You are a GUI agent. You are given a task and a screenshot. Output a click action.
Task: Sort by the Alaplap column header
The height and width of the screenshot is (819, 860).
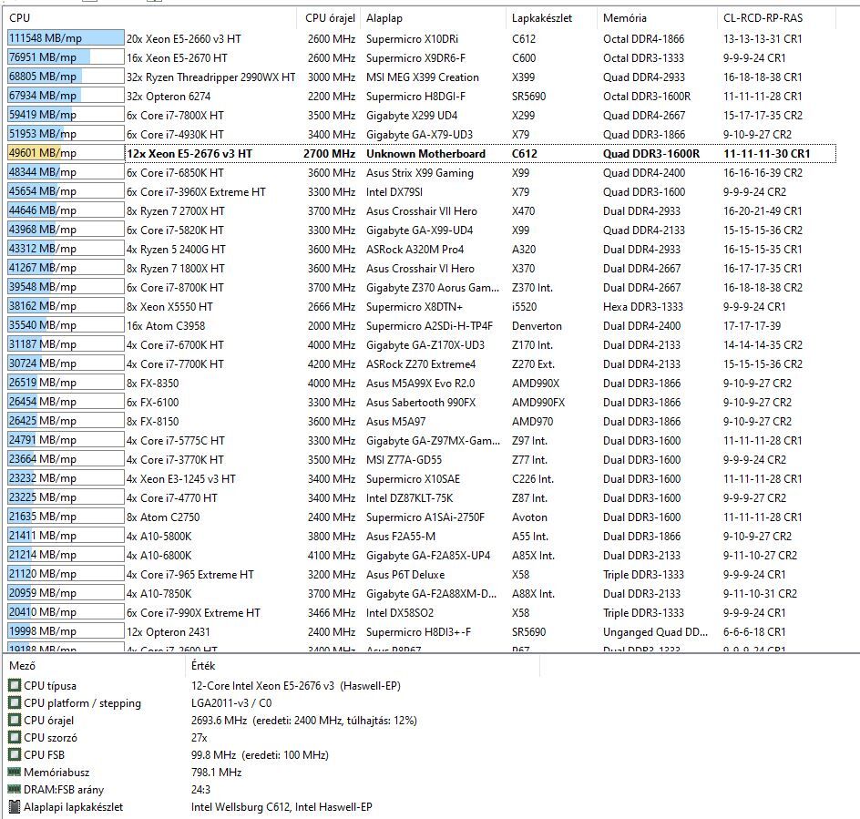(434, 17)
